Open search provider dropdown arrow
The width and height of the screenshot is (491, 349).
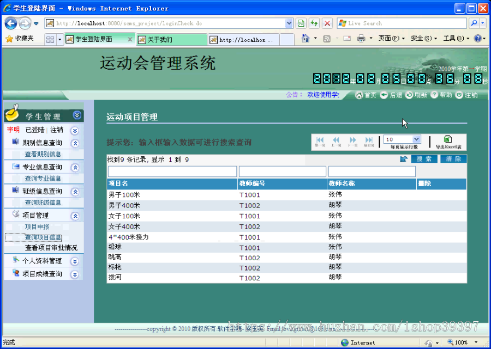coord(483,23)
